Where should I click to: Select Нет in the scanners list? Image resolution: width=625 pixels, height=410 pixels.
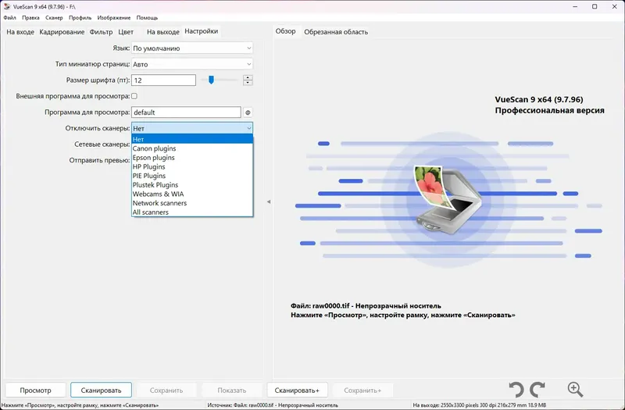pyautogui.click(x=192, y=139)
